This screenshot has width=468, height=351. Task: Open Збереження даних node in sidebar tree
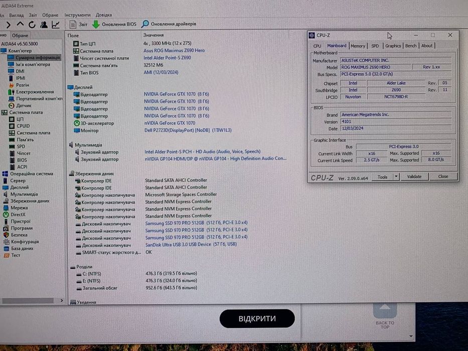pos(26,201)
